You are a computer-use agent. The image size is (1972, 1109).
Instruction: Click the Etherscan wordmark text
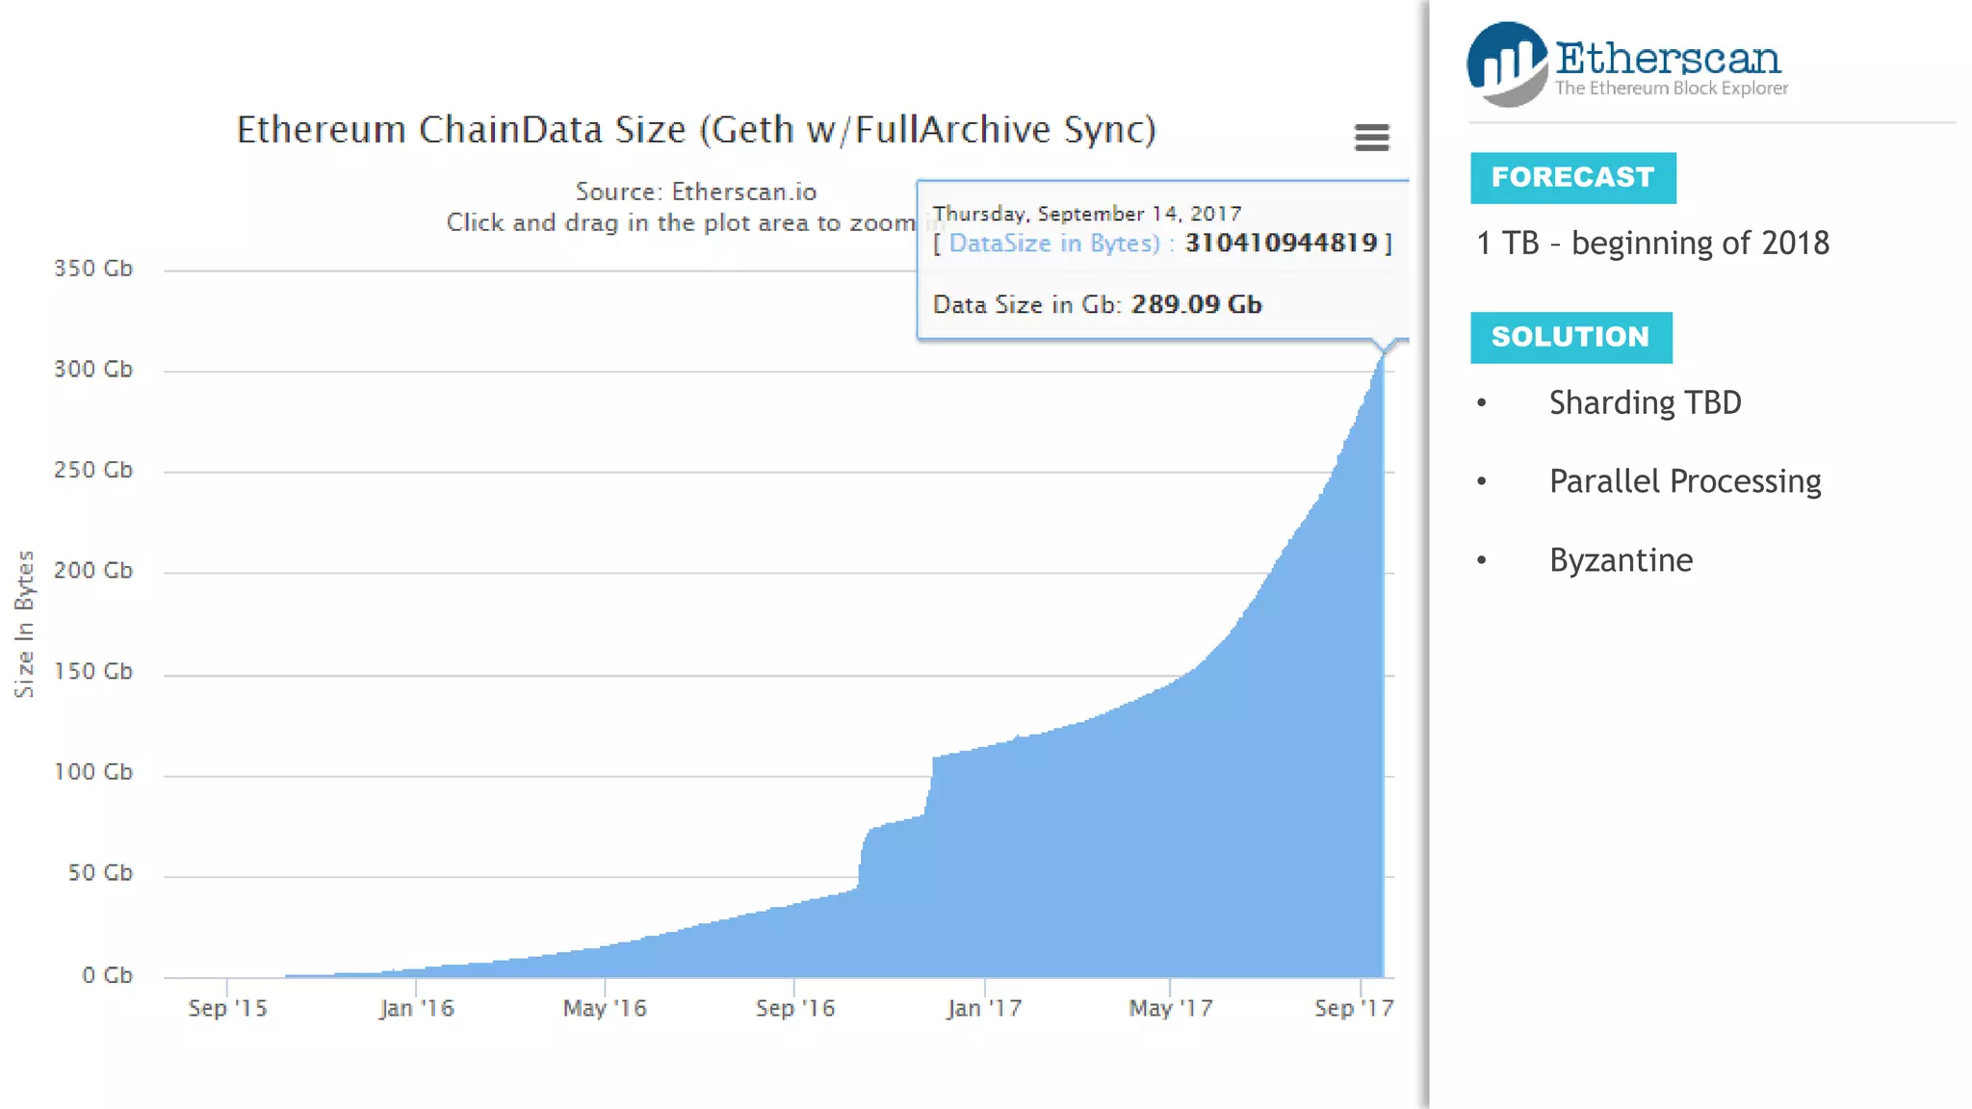[x=1668, y=58]
